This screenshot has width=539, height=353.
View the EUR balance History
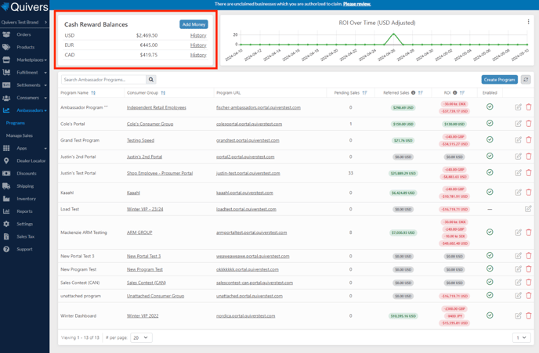[x=198, y=45]
